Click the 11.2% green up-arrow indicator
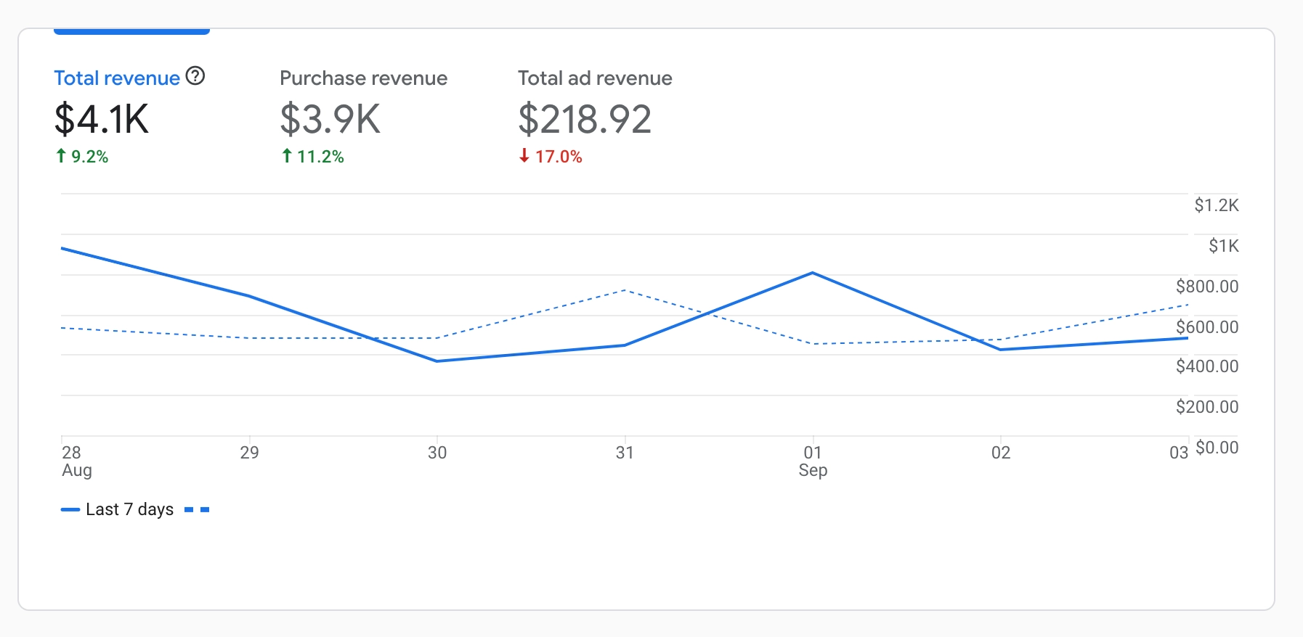This screenshot has height=637, width=1303. 313,157
